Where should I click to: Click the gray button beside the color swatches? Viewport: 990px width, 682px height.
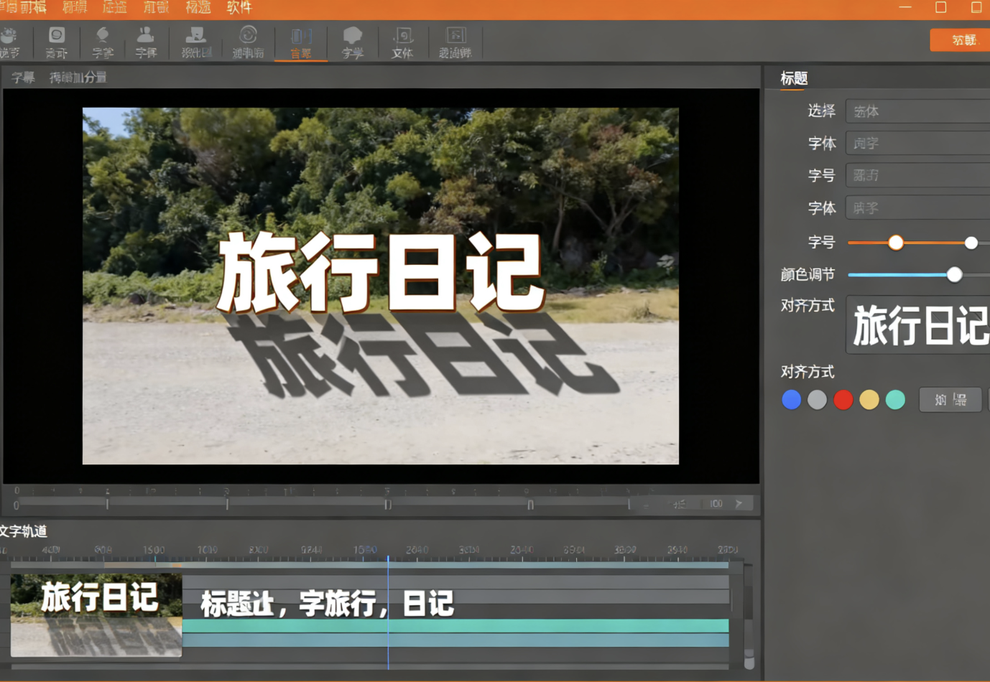click(950, 400)
